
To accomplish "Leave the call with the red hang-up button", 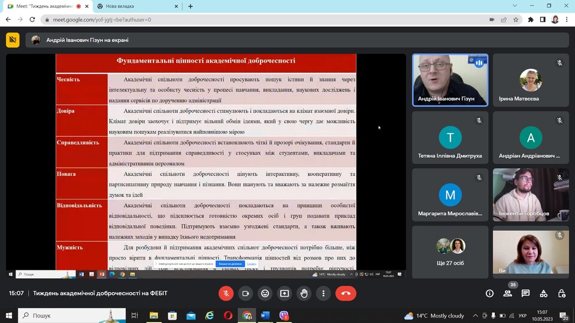I will coord(346,293).
